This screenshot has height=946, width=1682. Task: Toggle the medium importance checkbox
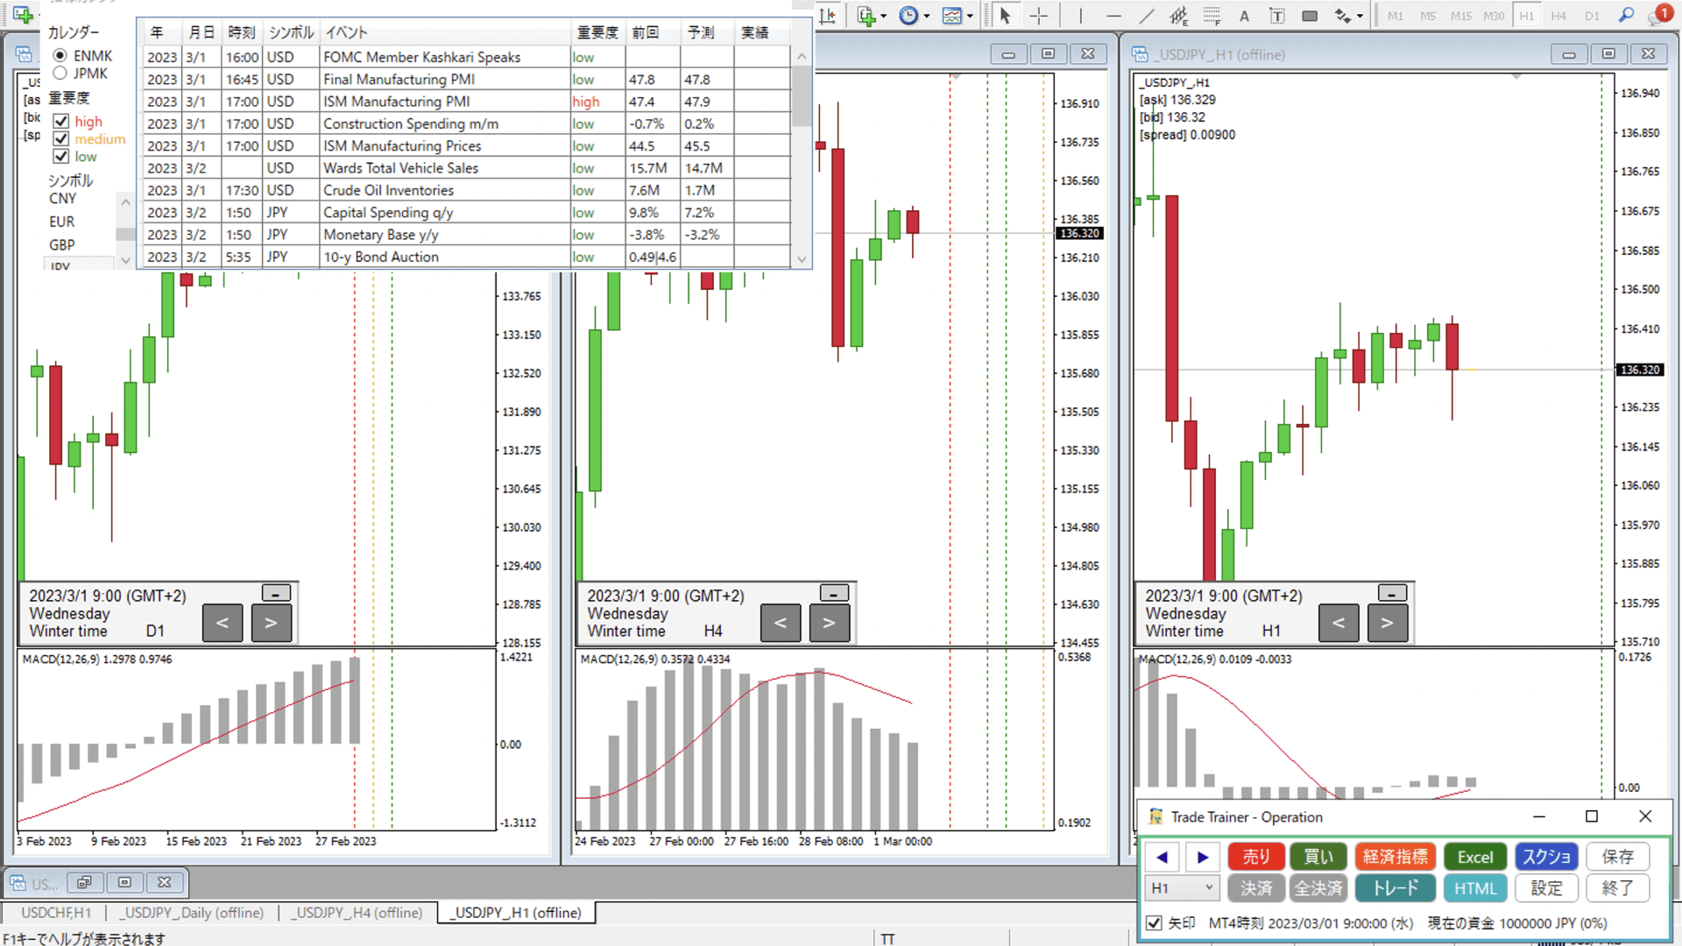[61, 138]
